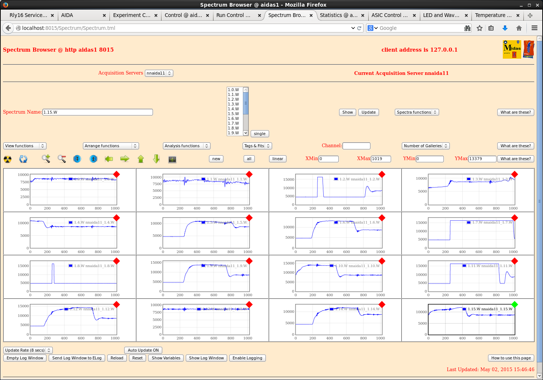Click the Send Log Window to ELog button
Image resolution: width=543 pixels, height=380 pixels.
click(77, 358)
